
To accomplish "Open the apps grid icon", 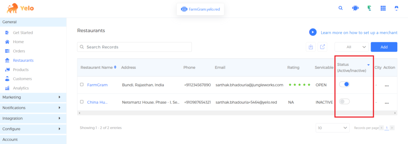I will 383,8.
